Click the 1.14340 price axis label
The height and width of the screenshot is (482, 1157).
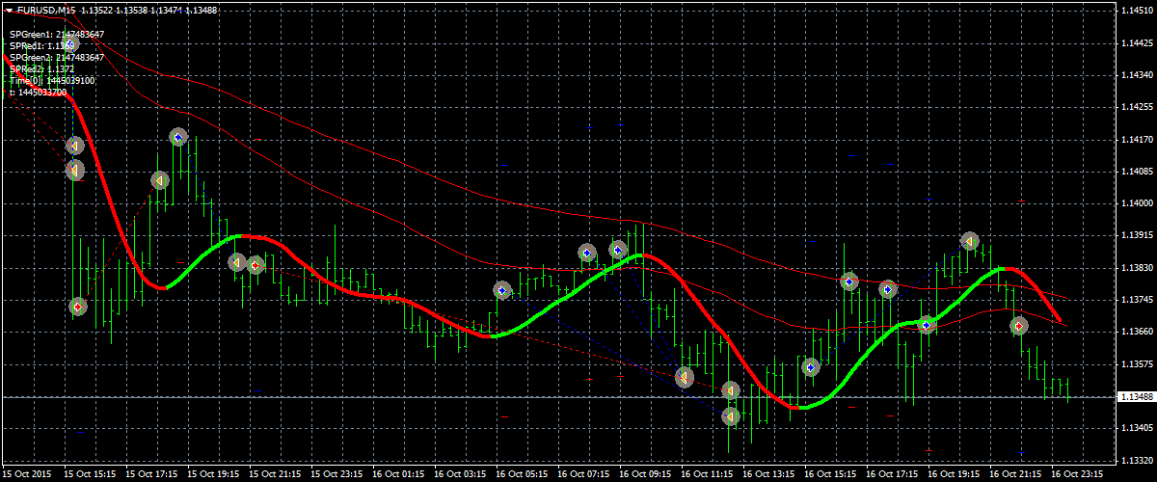pyautogui.click(x=1138, y=75)
